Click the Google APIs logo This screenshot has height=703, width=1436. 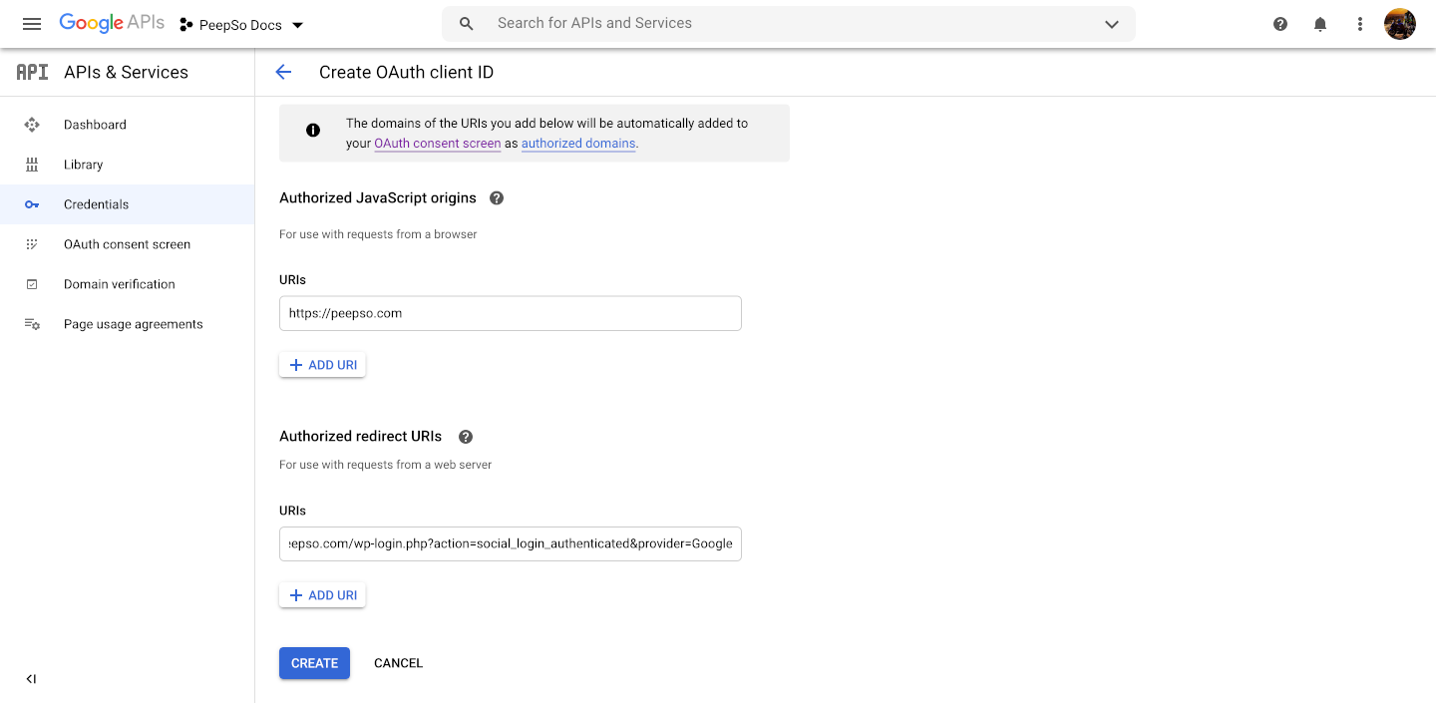tap(112, 24)
